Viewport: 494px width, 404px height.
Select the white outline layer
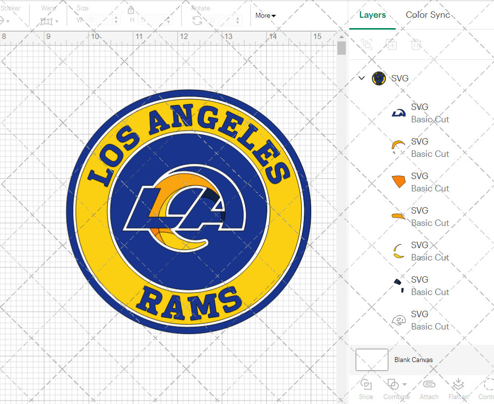coord(421,320)
